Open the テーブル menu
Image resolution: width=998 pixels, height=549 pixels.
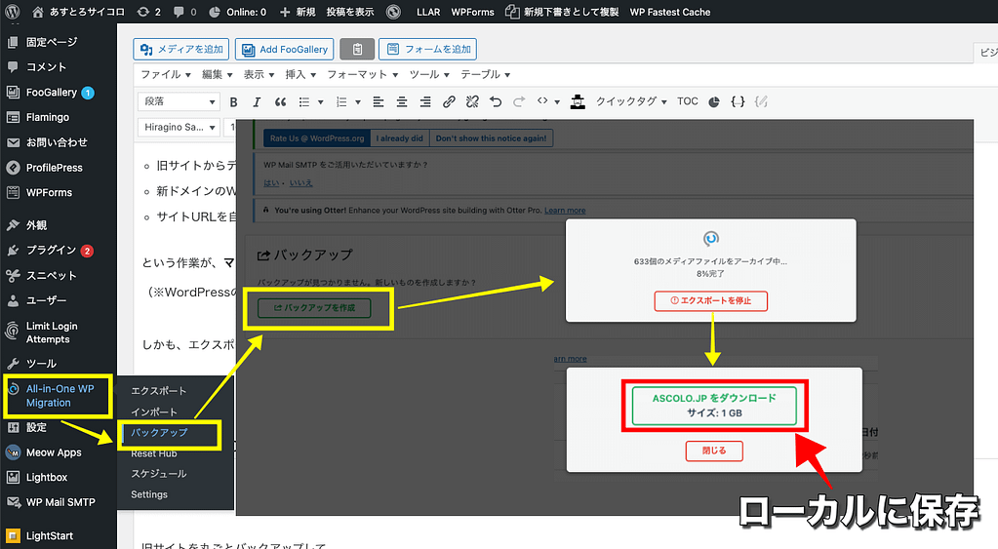[484, 74]
